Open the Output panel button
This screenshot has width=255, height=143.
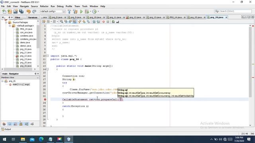pyautogui.click(x=6, y=129)
